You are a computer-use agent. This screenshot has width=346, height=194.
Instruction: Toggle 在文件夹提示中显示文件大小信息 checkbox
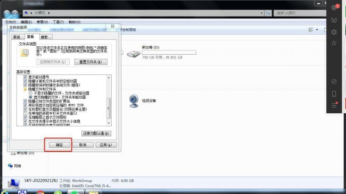[25, 121]
